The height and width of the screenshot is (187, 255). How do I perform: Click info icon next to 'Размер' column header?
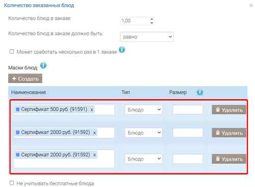tap(200, 92)
